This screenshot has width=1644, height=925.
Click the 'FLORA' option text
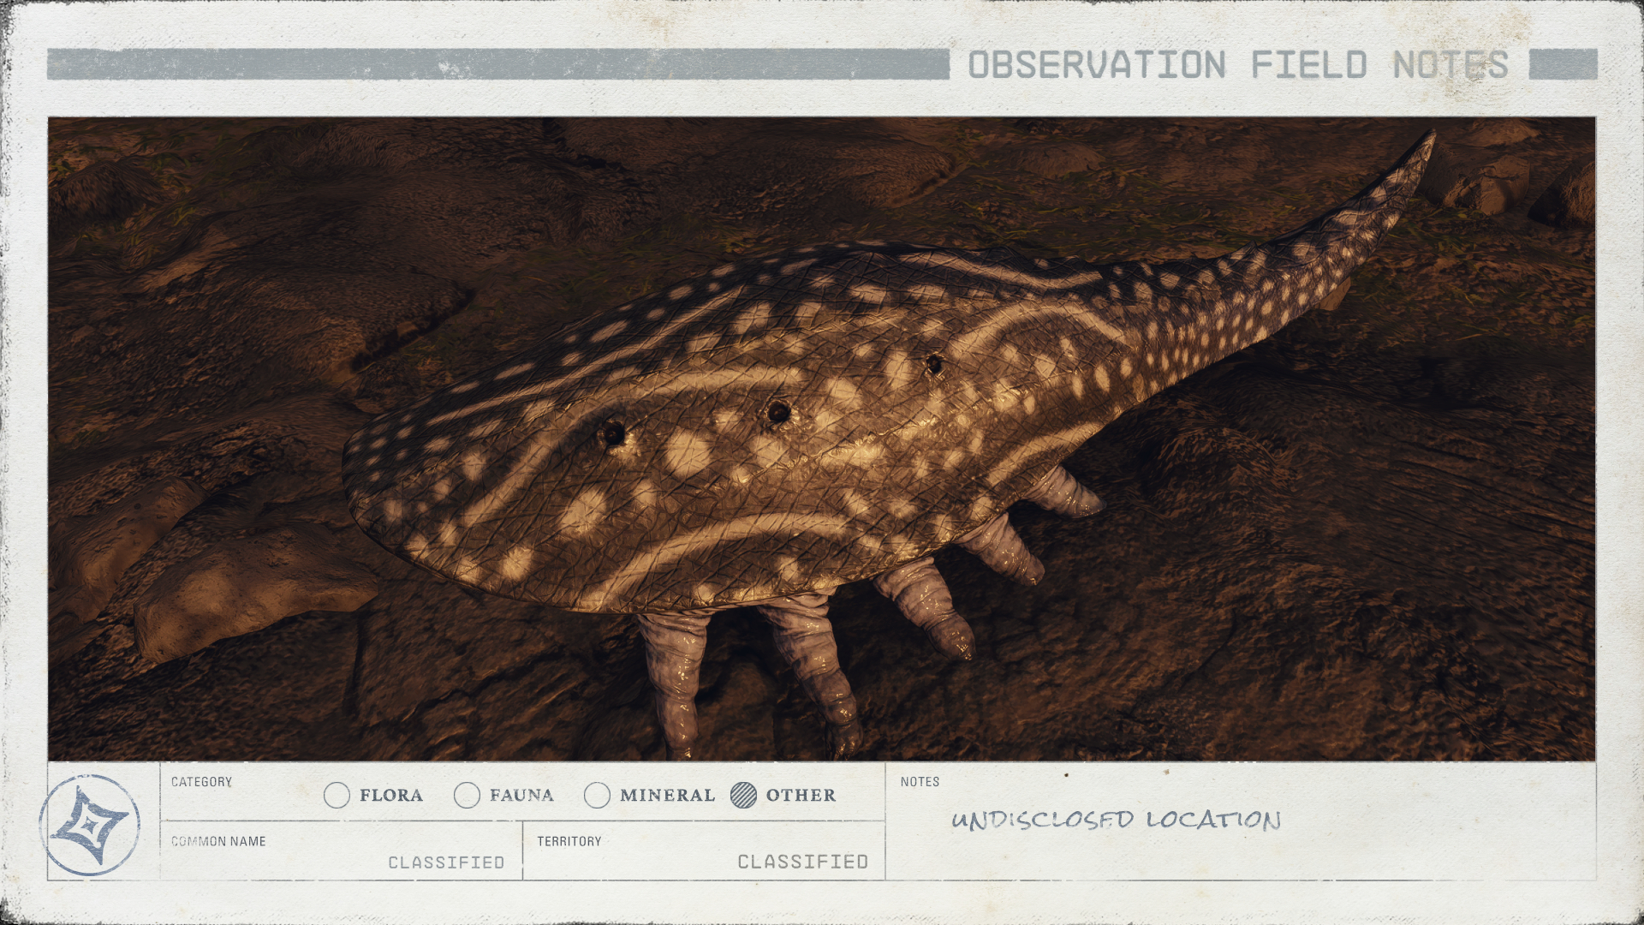point(391,796)
